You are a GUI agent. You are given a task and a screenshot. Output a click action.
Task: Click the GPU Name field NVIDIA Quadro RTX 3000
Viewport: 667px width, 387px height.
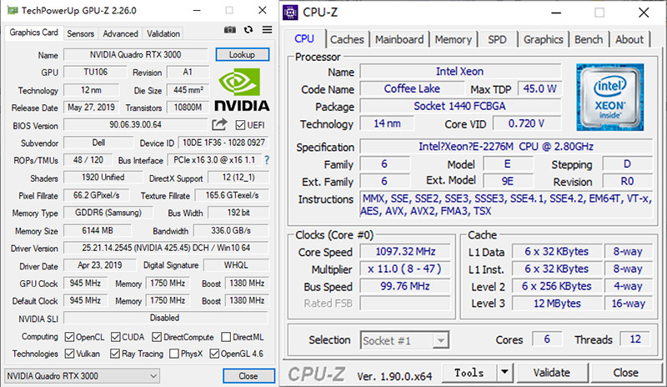tap(136, 55)
